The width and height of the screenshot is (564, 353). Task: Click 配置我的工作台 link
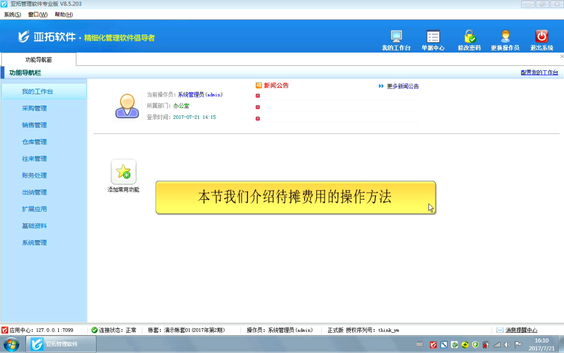point(539,73)
